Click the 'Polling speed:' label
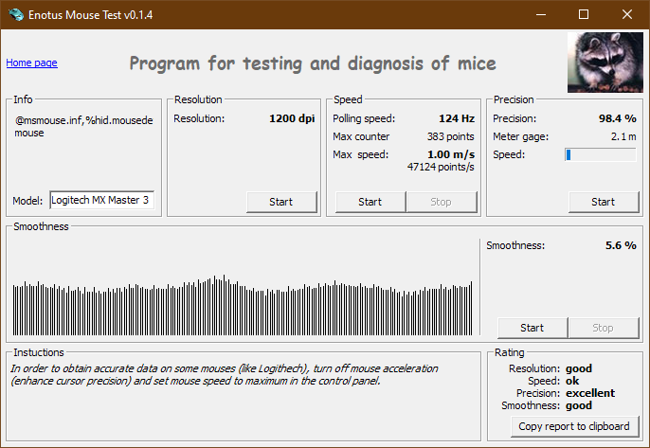Image resolution: width=650 pixels, height=448 pixels. click(364, 118)
